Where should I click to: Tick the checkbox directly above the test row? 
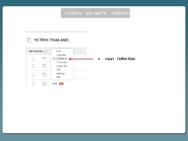(x=34, y=75)
